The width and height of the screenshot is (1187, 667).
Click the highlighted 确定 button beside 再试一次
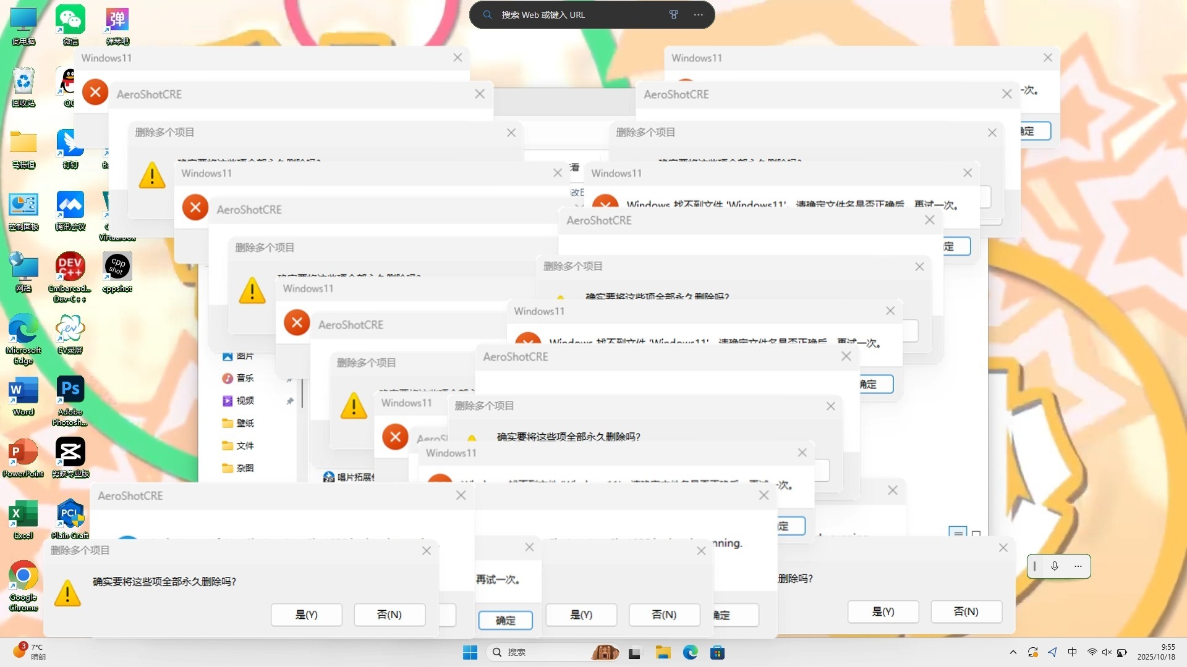click(x=505, y=620)
